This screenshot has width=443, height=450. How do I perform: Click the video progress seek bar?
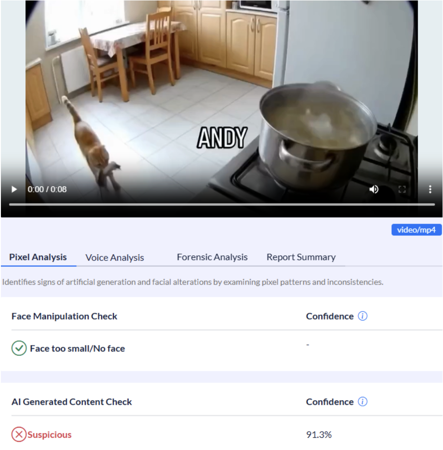(x=222, y=205)
